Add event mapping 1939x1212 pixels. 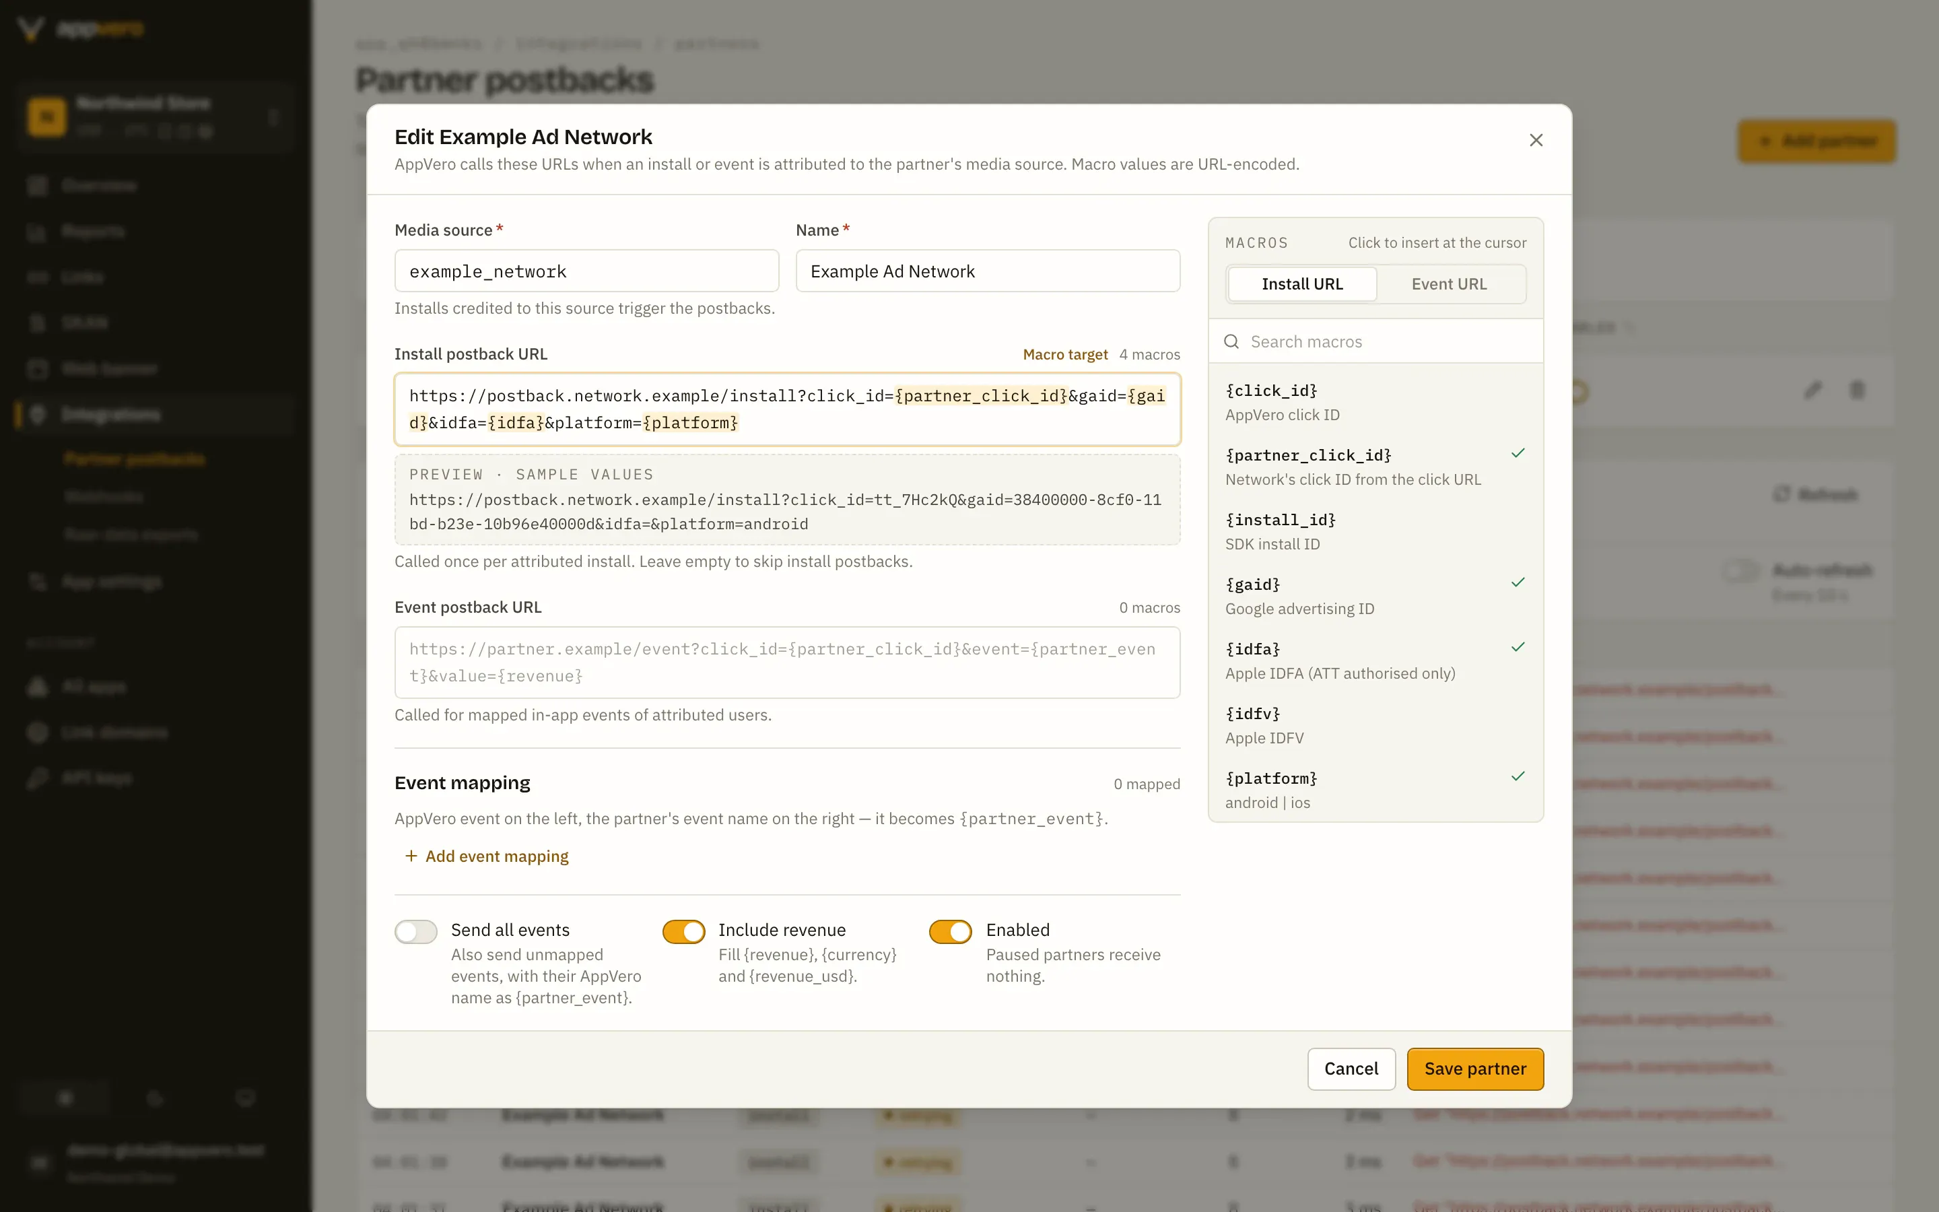coord(486,856)
